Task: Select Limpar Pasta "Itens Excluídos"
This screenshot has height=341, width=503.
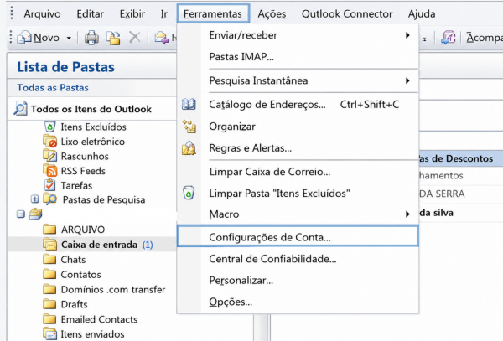Action: click(x=298, y=194)
